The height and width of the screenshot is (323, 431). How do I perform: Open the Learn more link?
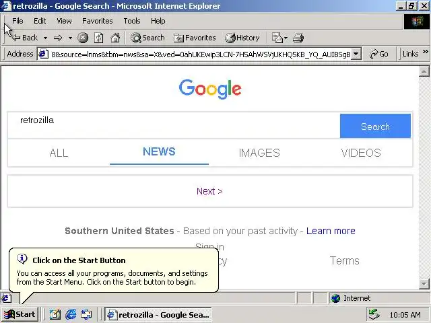point(331,231)
